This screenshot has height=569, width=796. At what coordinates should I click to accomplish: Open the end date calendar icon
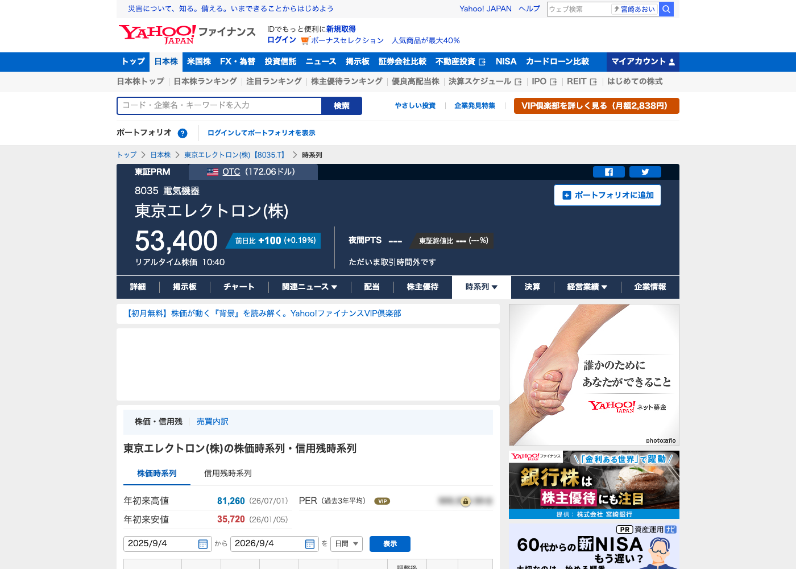pos(310,544)
